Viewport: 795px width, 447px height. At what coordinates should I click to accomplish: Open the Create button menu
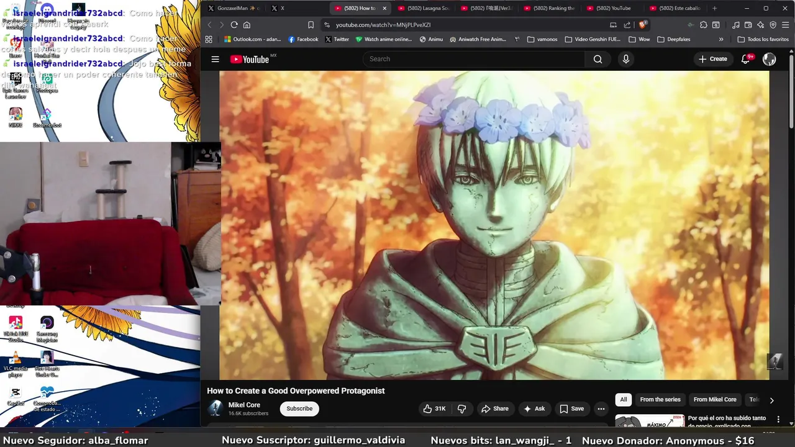tap(712, 59)
